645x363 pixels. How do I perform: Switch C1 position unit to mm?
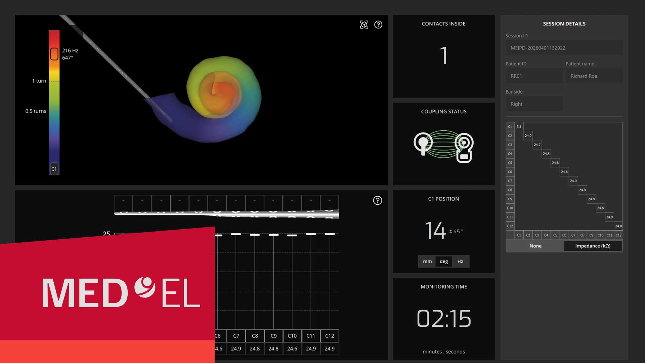[427, 261]
